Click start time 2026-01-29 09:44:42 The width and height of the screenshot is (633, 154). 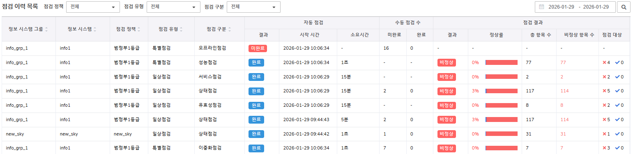[306, 134]
